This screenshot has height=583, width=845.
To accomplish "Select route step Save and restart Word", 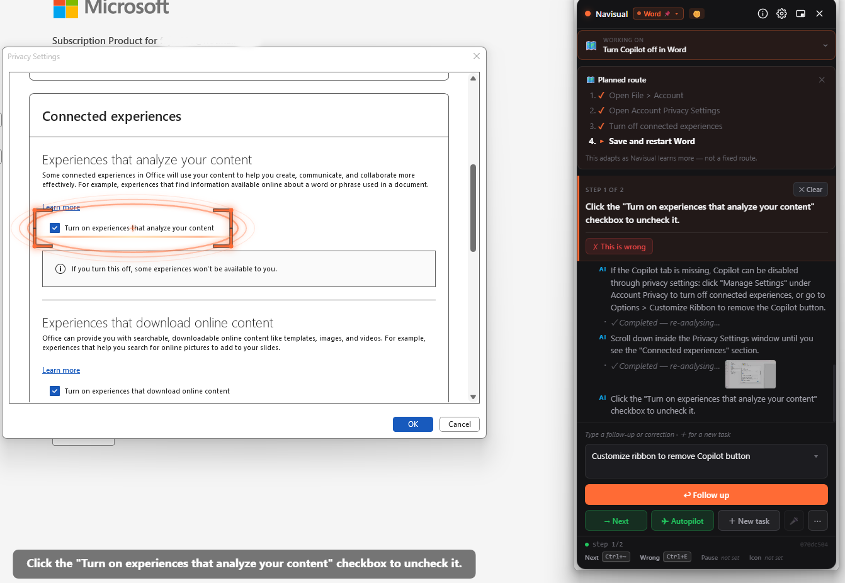I will (652, 141).
